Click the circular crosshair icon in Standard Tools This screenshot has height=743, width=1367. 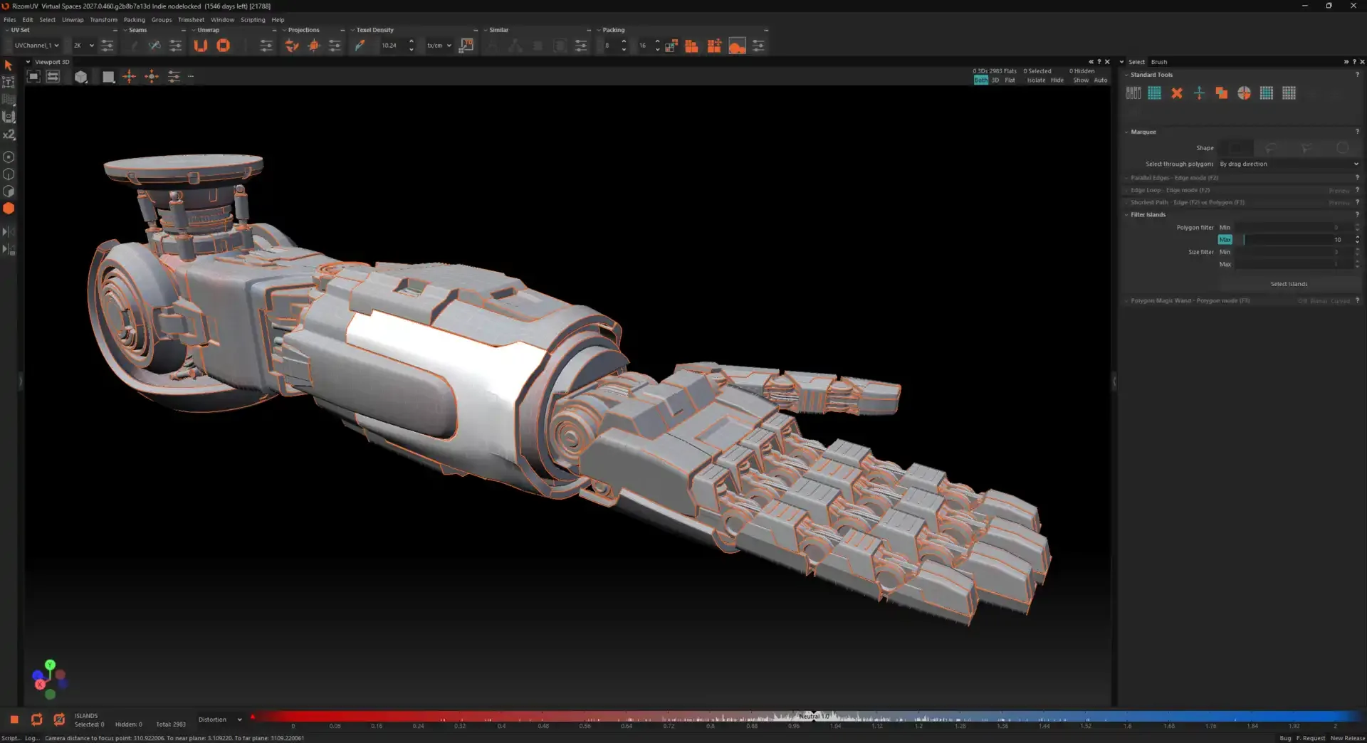[x=1244, y=93]
